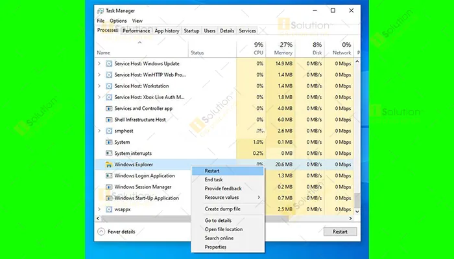This screenshot has width=454, height=259.
Task: Click the Windows Start-Up Application icon
Action: tap(109, 198)
